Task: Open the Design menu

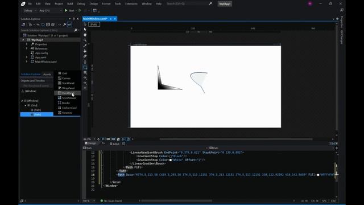Action: [93, 4]
